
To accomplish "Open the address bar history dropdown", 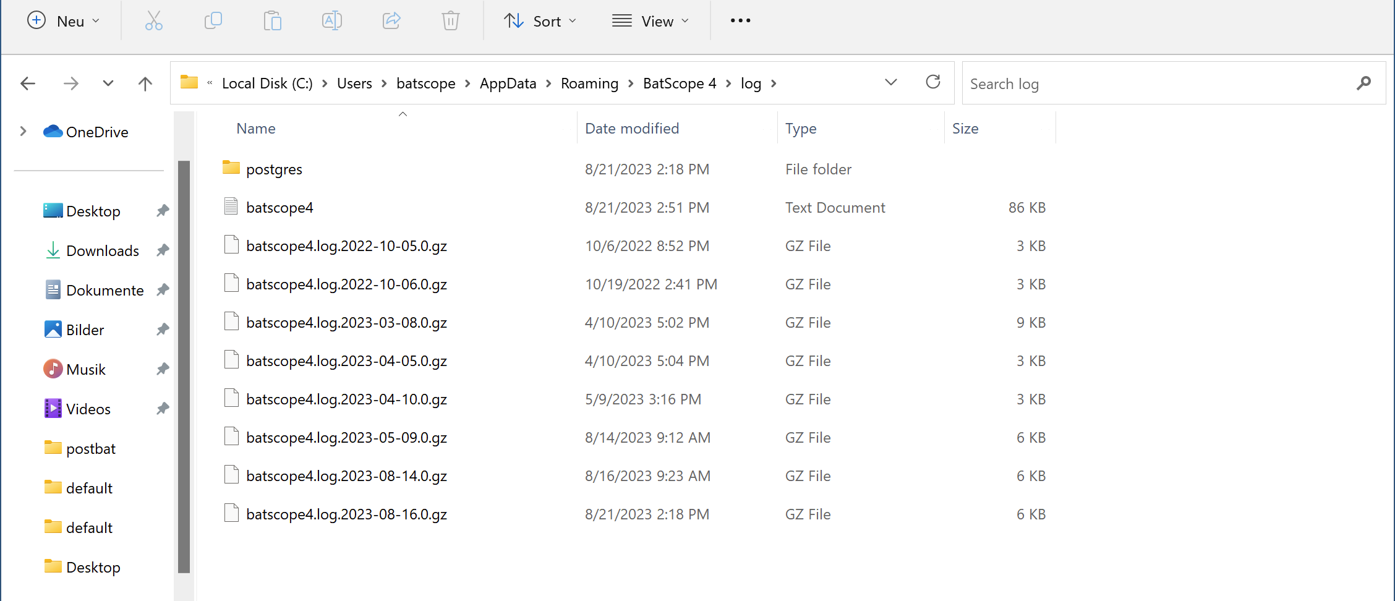I will point(890,82).
